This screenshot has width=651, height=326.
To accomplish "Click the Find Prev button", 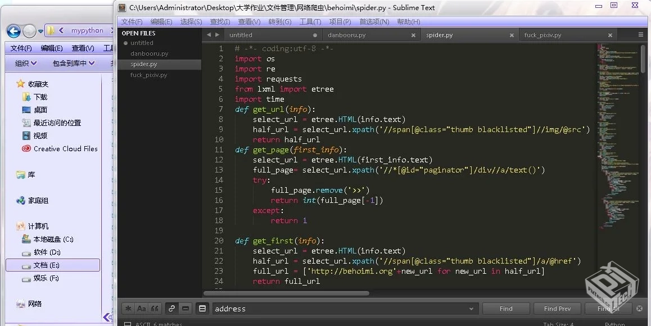I will [x=557, y=308].
